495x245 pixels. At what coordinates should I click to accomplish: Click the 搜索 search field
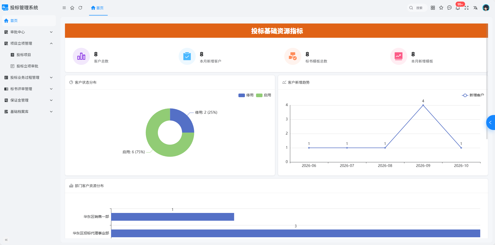pos(417,8)
